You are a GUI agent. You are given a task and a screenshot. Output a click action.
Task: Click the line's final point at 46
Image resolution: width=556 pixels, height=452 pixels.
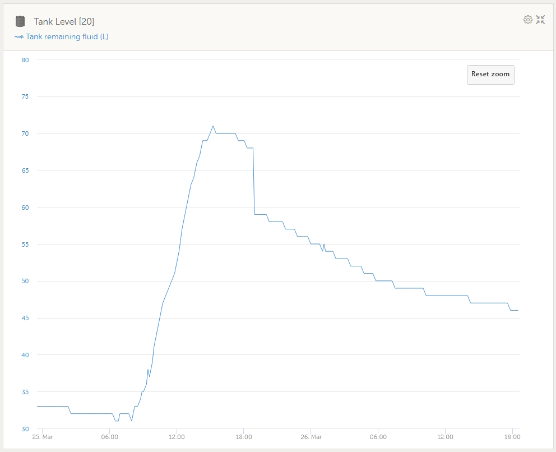coord(518,310)
